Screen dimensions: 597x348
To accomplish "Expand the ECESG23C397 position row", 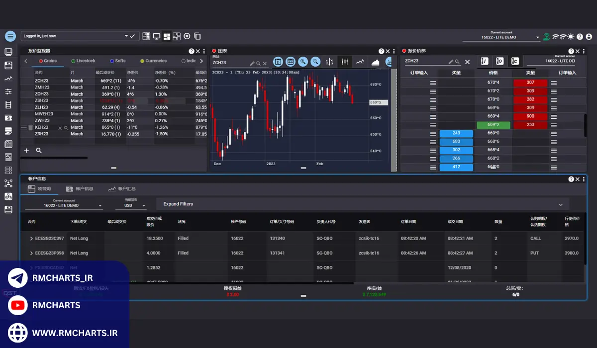I will point(31,239).
